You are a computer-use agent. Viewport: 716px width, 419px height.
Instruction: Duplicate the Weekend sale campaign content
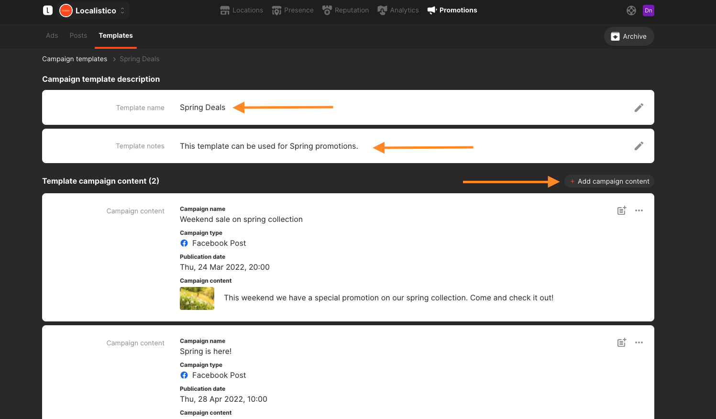click(x=622, y=210)
